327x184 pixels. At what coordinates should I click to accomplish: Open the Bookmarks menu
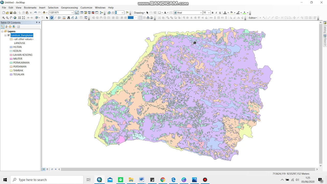(30, 8)
